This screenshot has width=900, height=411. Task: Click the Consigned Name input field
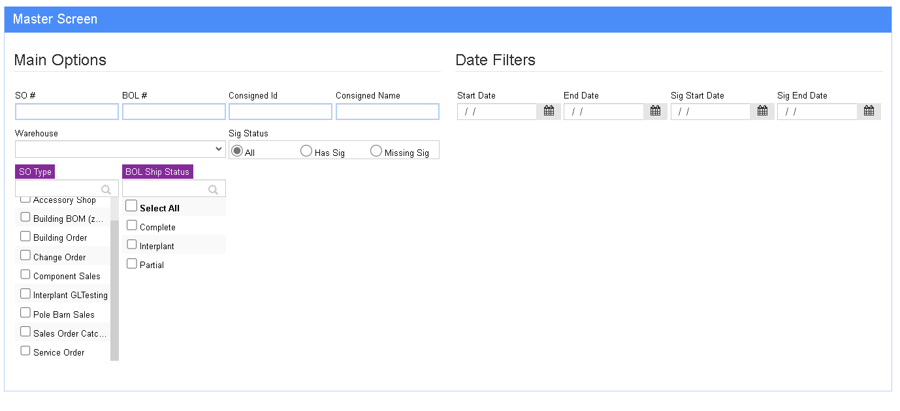(387, 112)
